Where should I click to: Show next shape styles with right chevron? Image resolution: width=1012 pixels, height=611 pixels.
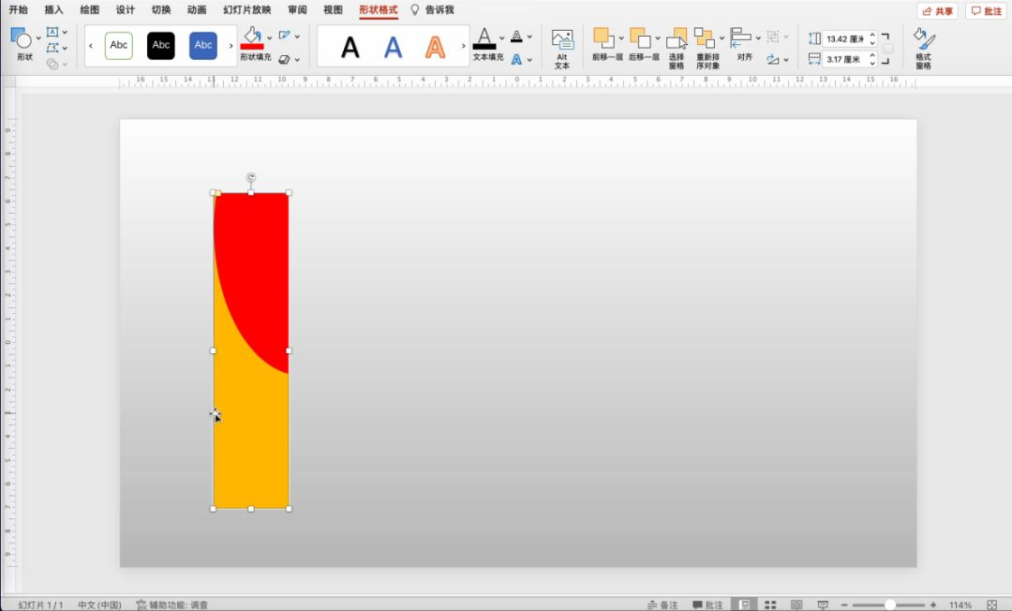tap(231, 46)
